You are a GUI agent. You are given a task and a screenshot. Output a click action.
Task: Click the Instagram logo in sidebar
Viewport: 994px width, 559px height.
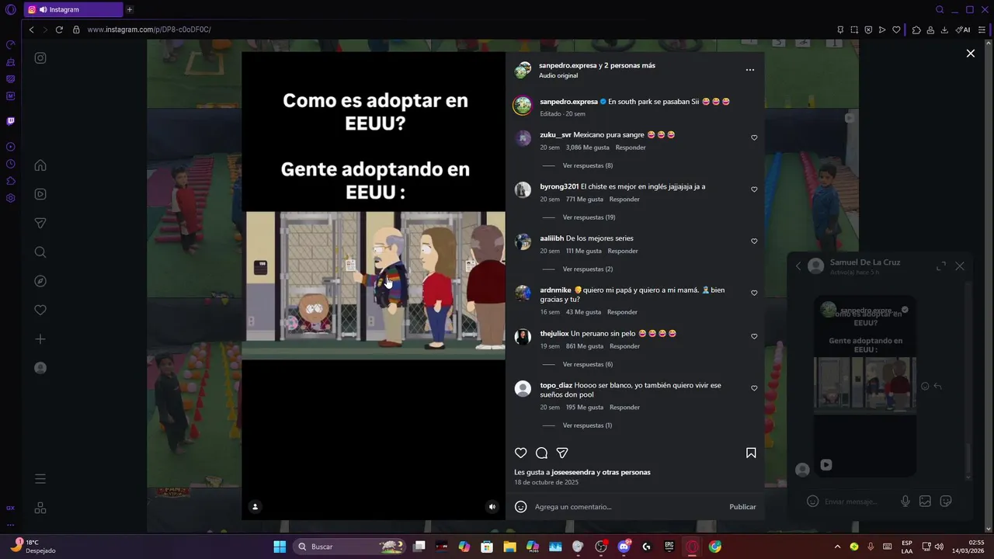click(40, 57)
